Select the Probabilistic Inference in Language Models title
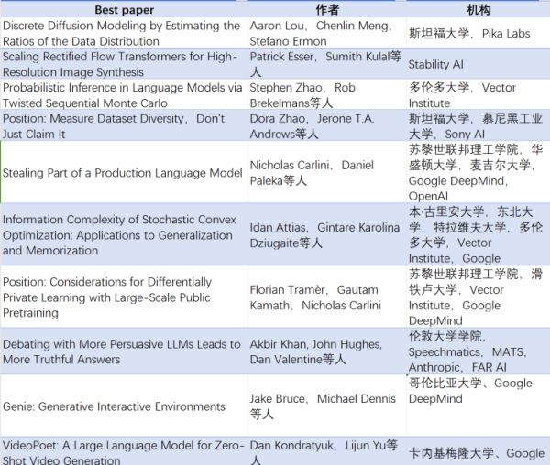Image resolution: width=550 pixels, height=465 pixels. [121, 96]
